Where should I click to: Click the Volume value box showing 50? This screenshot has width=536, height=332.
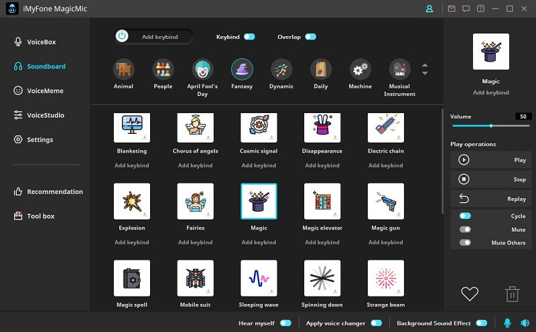pyautogui.click(x=523, y=116)
